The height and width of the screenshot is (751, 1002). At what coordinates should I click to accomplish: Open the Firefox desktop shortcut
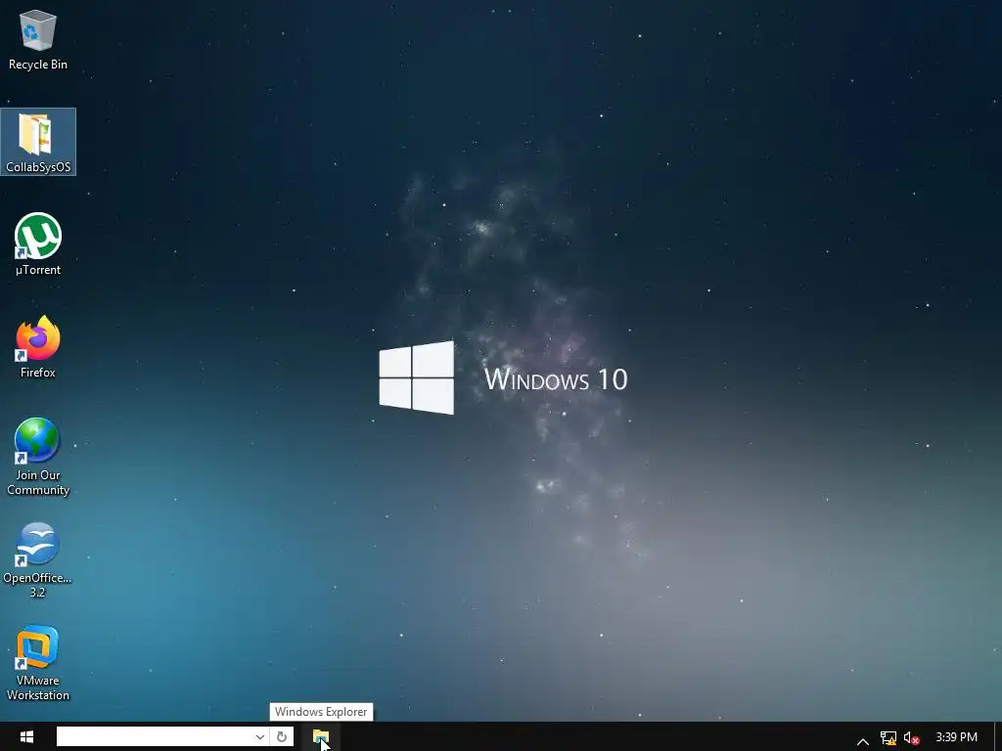(x=38, y=347)
